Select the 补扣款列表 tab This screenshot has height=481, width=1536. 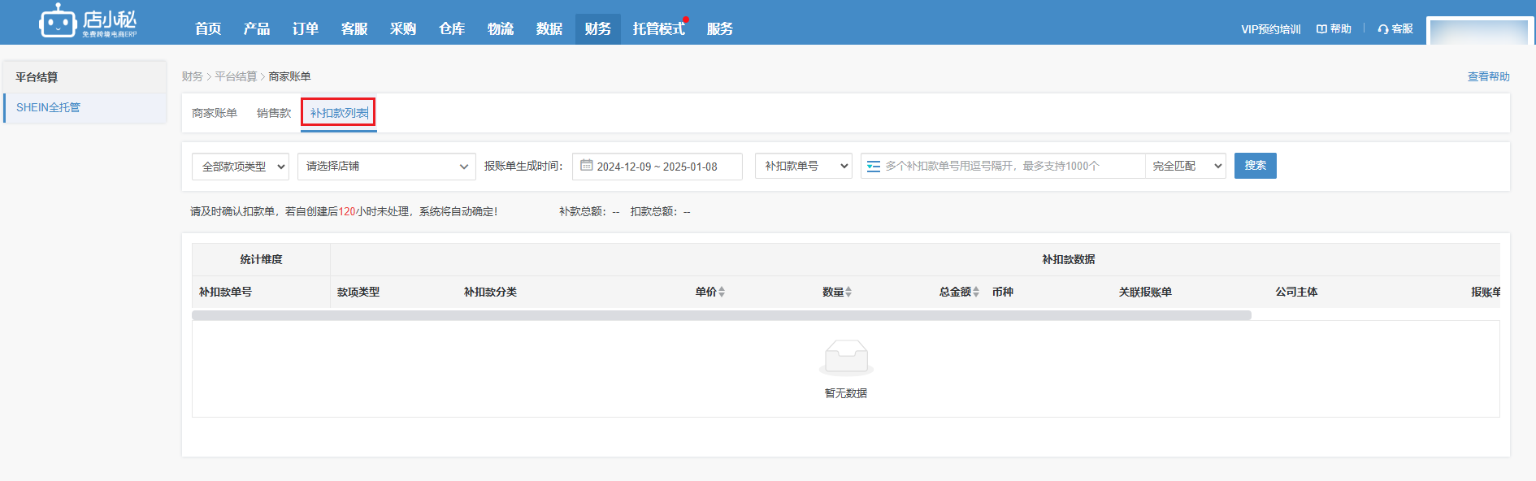[339, 113]
